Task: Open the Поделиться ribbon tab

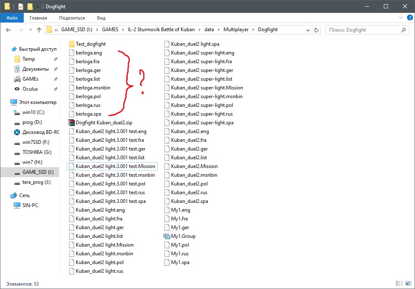Action: [72, 18]
